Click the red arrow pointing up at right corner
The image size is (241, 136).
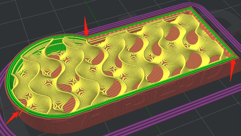(x=233, y=70)
